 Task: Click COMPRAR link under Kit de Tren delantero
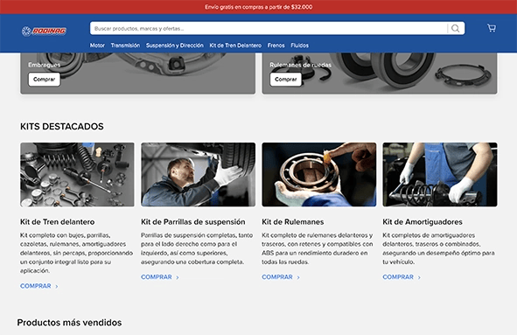click(38, 286)
